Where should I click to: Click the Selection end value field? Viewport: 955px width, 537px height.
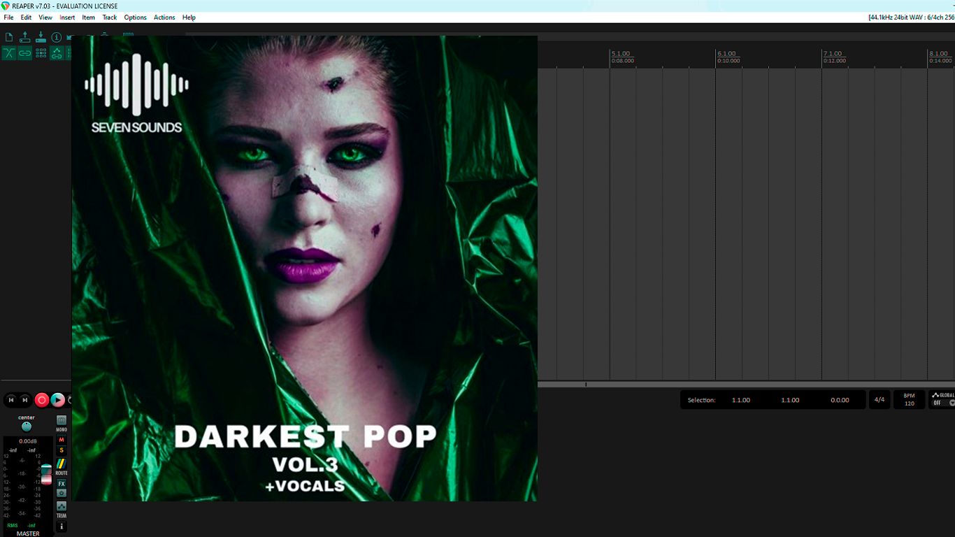[x=790, y=400]
